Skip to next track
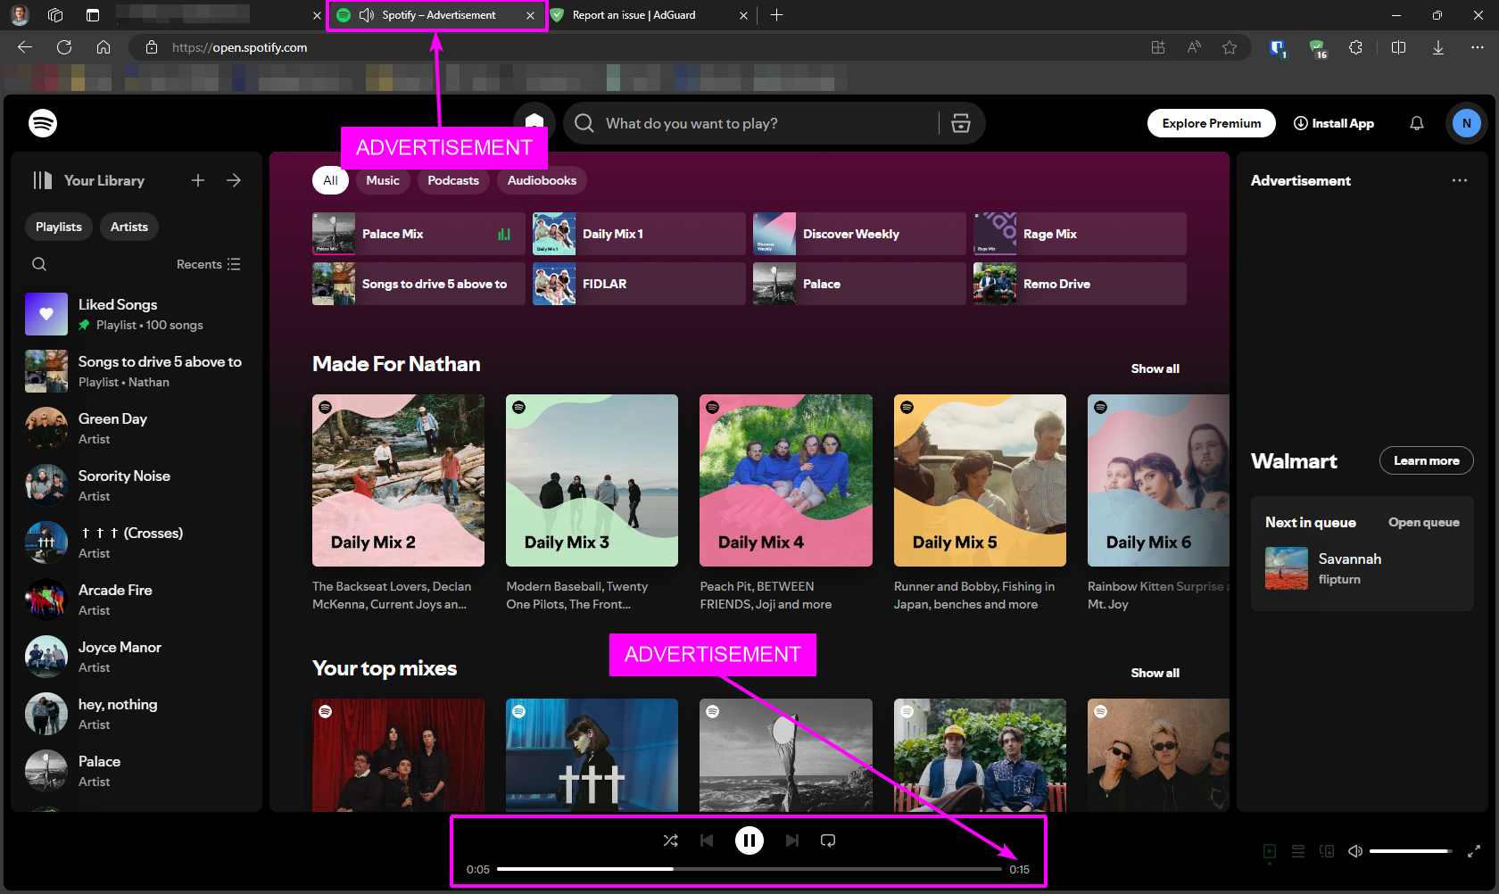The width and height of the screenshot is (1499, 894). pos(792,840)
